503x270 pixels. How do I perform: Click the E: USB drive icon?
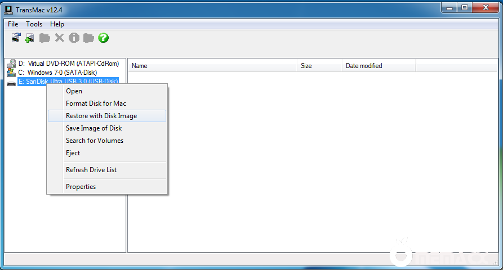[x=11, y=83]
